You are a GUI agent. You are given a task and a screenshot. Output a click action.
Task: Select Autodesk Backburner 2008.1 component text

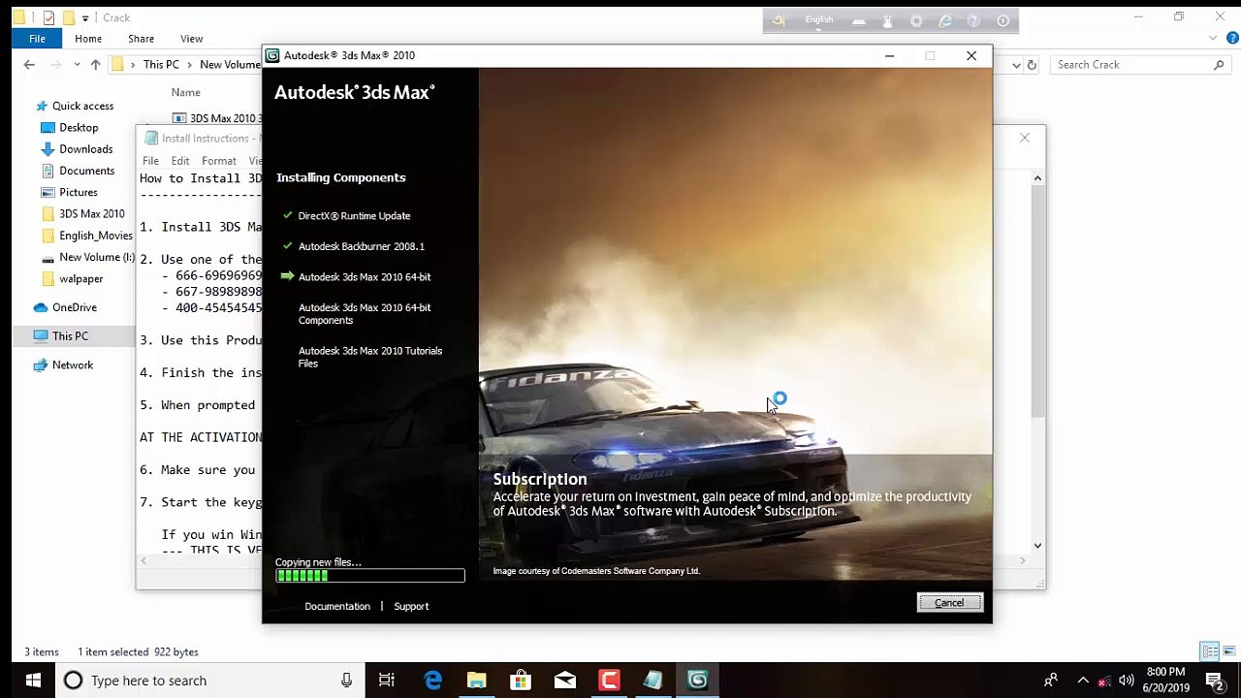point(362,246)
